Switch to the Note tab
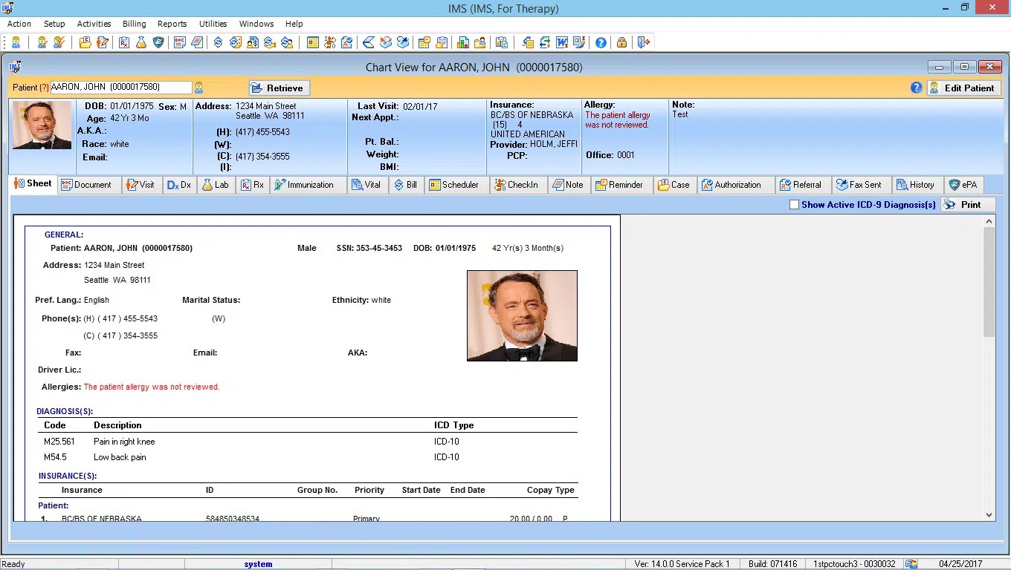This screenshot has width=1011, height=570. click(568, 185)
